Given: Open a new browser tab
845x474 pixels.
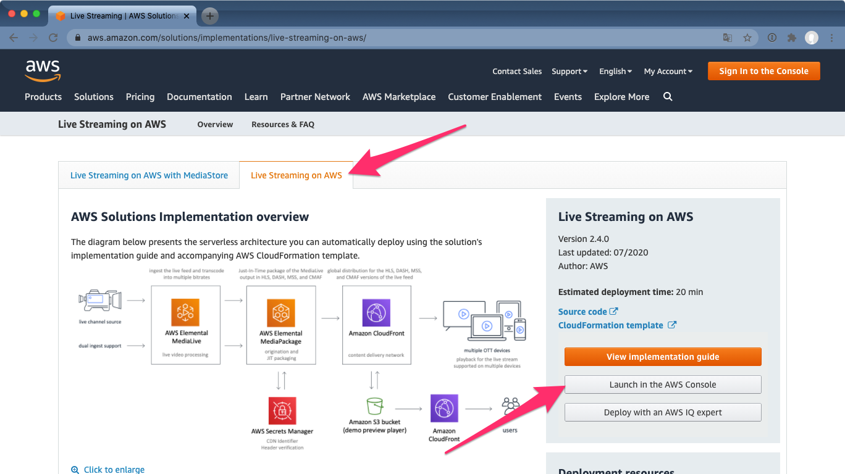Looking at the screenshot, I should pyautogui.click(x=210, y=15).
